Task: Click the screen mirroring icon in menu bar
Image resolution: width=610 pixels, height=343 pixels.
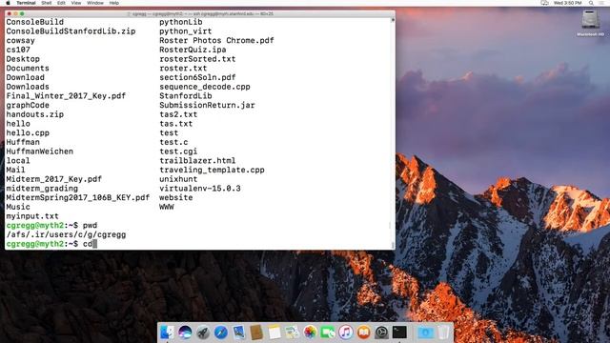Action: coord(544,3)
